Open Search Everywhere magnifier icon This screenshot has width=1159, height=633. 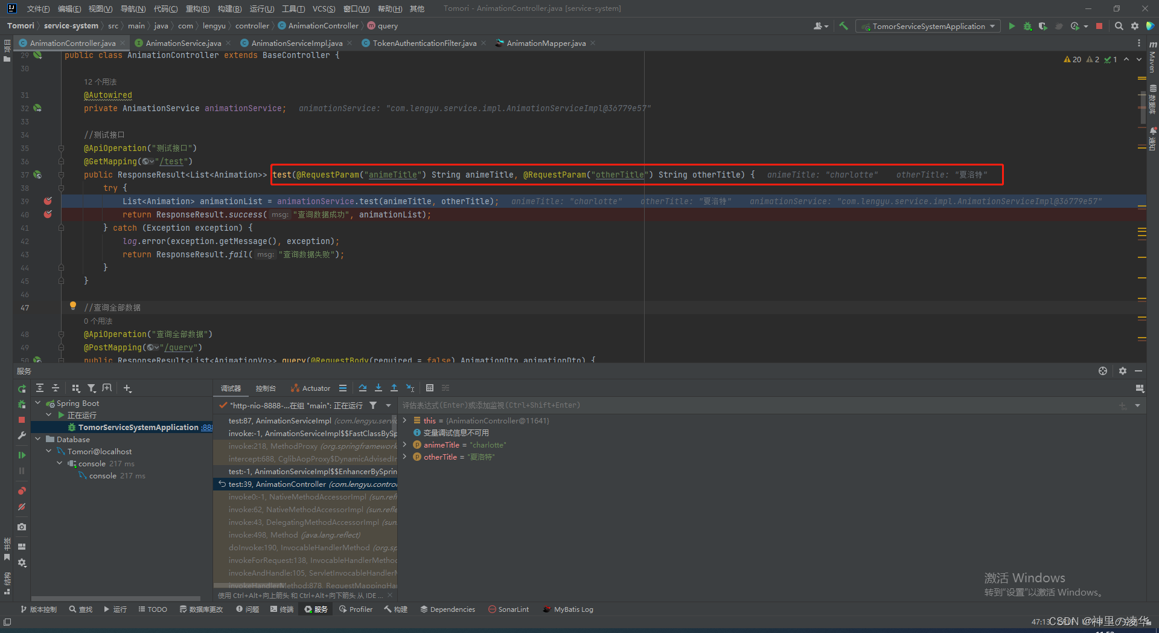pos(1119,26)
